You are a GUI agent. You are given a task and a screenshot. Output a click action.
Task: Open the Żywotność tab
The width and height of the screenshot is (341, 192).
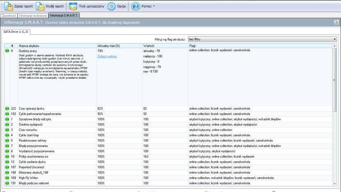coord(9,16)
